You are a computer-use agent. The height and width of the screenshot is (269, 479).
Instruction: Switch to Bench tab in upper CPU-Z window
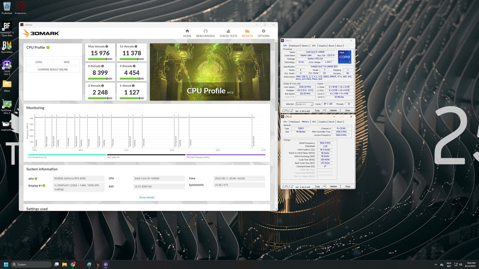(332, 46)
